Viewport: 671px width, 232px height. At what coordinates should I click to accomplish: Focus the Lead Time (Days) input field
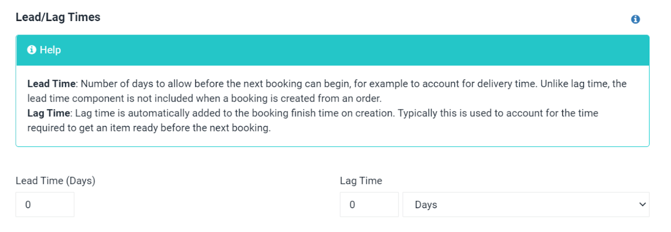click(x=45, y=205)
